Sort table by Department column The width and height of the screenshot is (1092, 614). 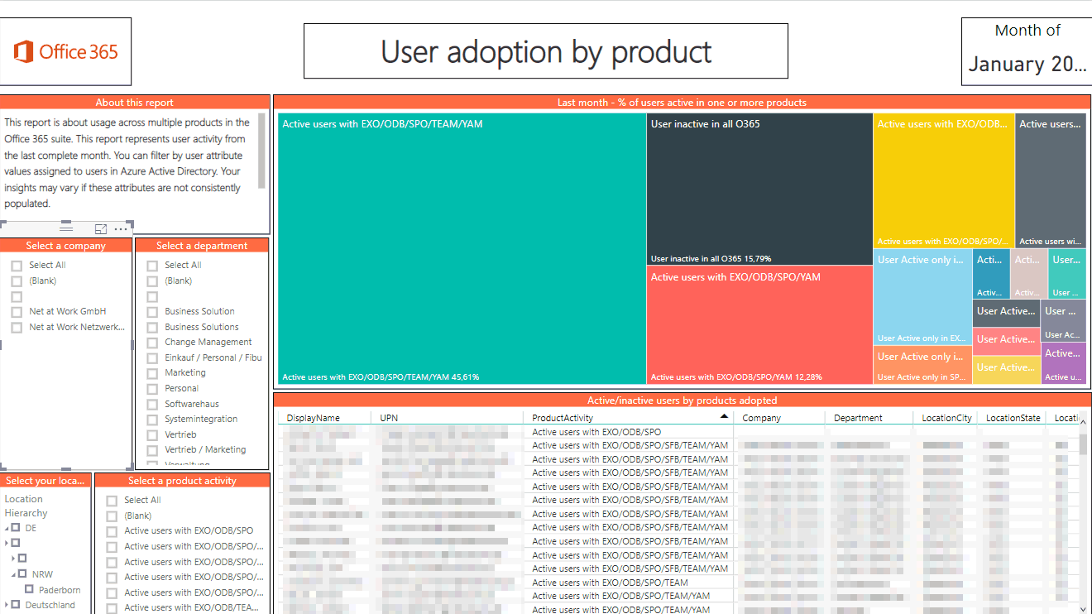(x=858, y=418)
